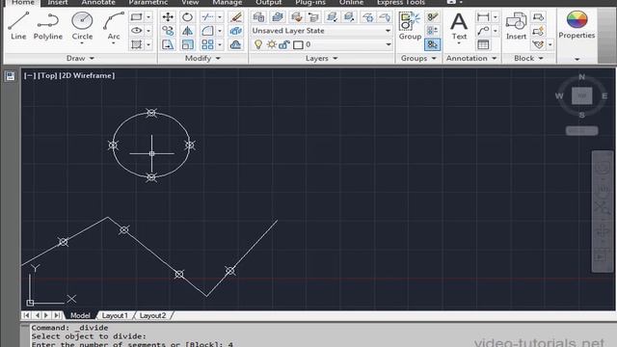617x347 pixels.
Task: Expand the Block panel
Action: click(528, 58)
